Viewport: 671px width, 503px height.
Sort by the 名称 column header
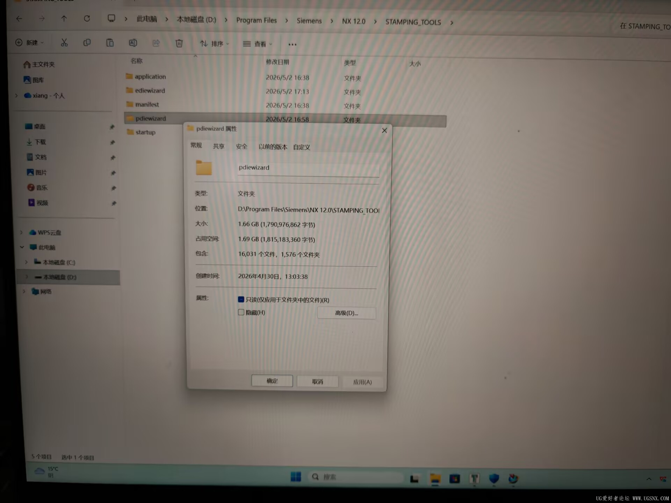tap(137, 61)
